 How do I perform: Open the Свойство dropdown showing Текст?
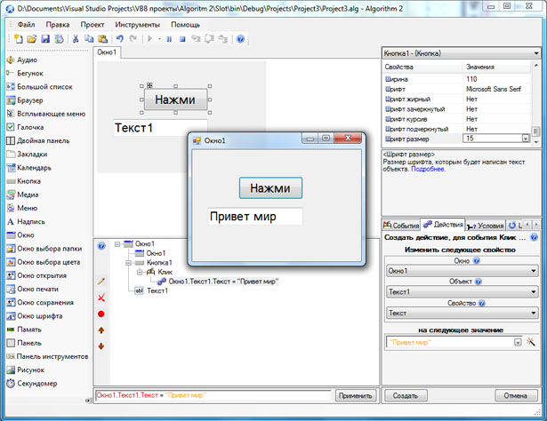click(462, 313)
